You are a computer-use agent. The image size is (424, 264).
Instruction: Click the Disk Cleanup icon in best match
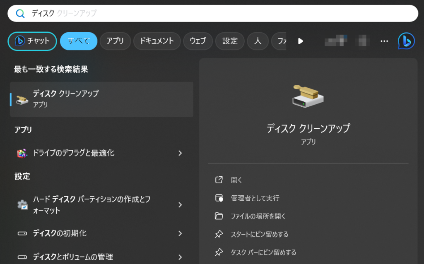(22, 100)
